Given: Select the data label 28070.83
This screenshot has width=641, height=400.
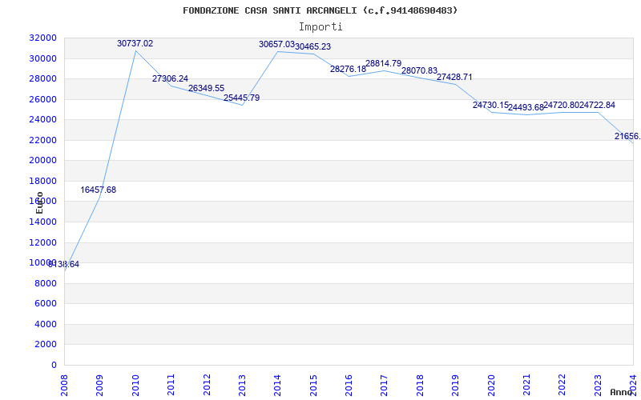Looking at the screenshot, I should pyautogui.click(x=419, y=70).
